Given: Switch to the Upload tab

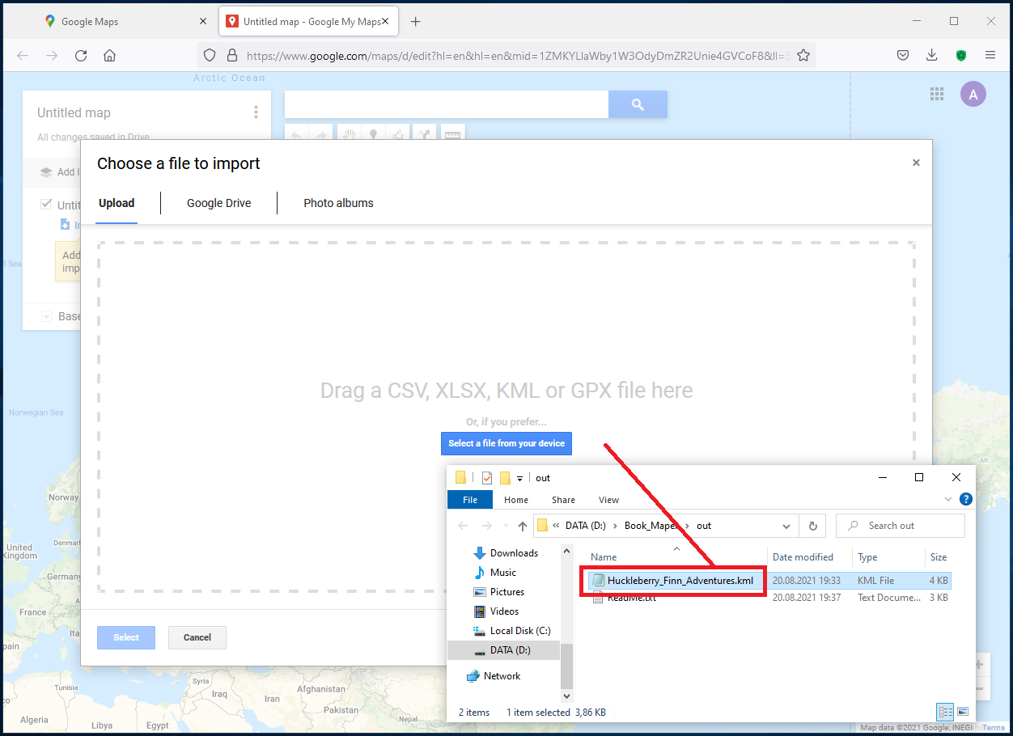Looking at the screenshot, I should tap(117, 203).
